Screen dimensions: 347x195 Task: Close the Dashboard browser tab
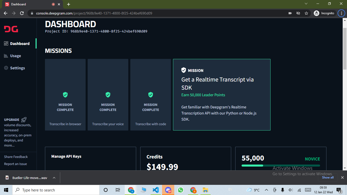click(x=59, y=4)
